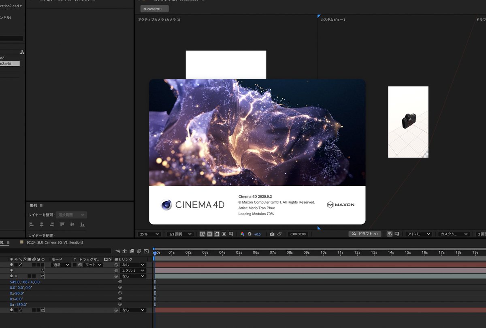Enable frame blending icon in timeline header

(132, 251)
